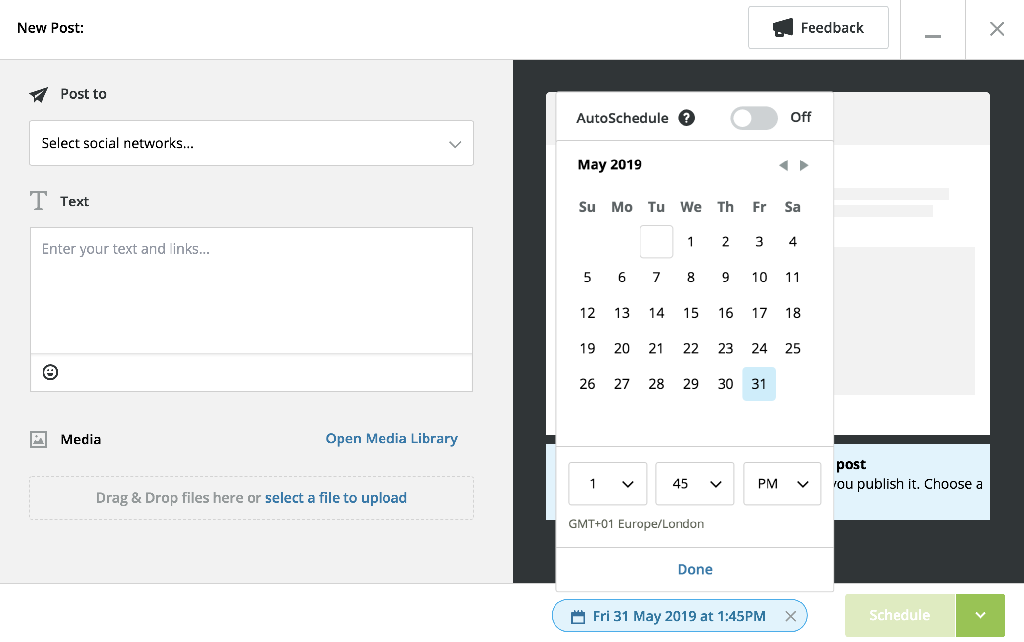Open the Schedule options chevron
Screen dimensions: 1024x642
[980, 615]
